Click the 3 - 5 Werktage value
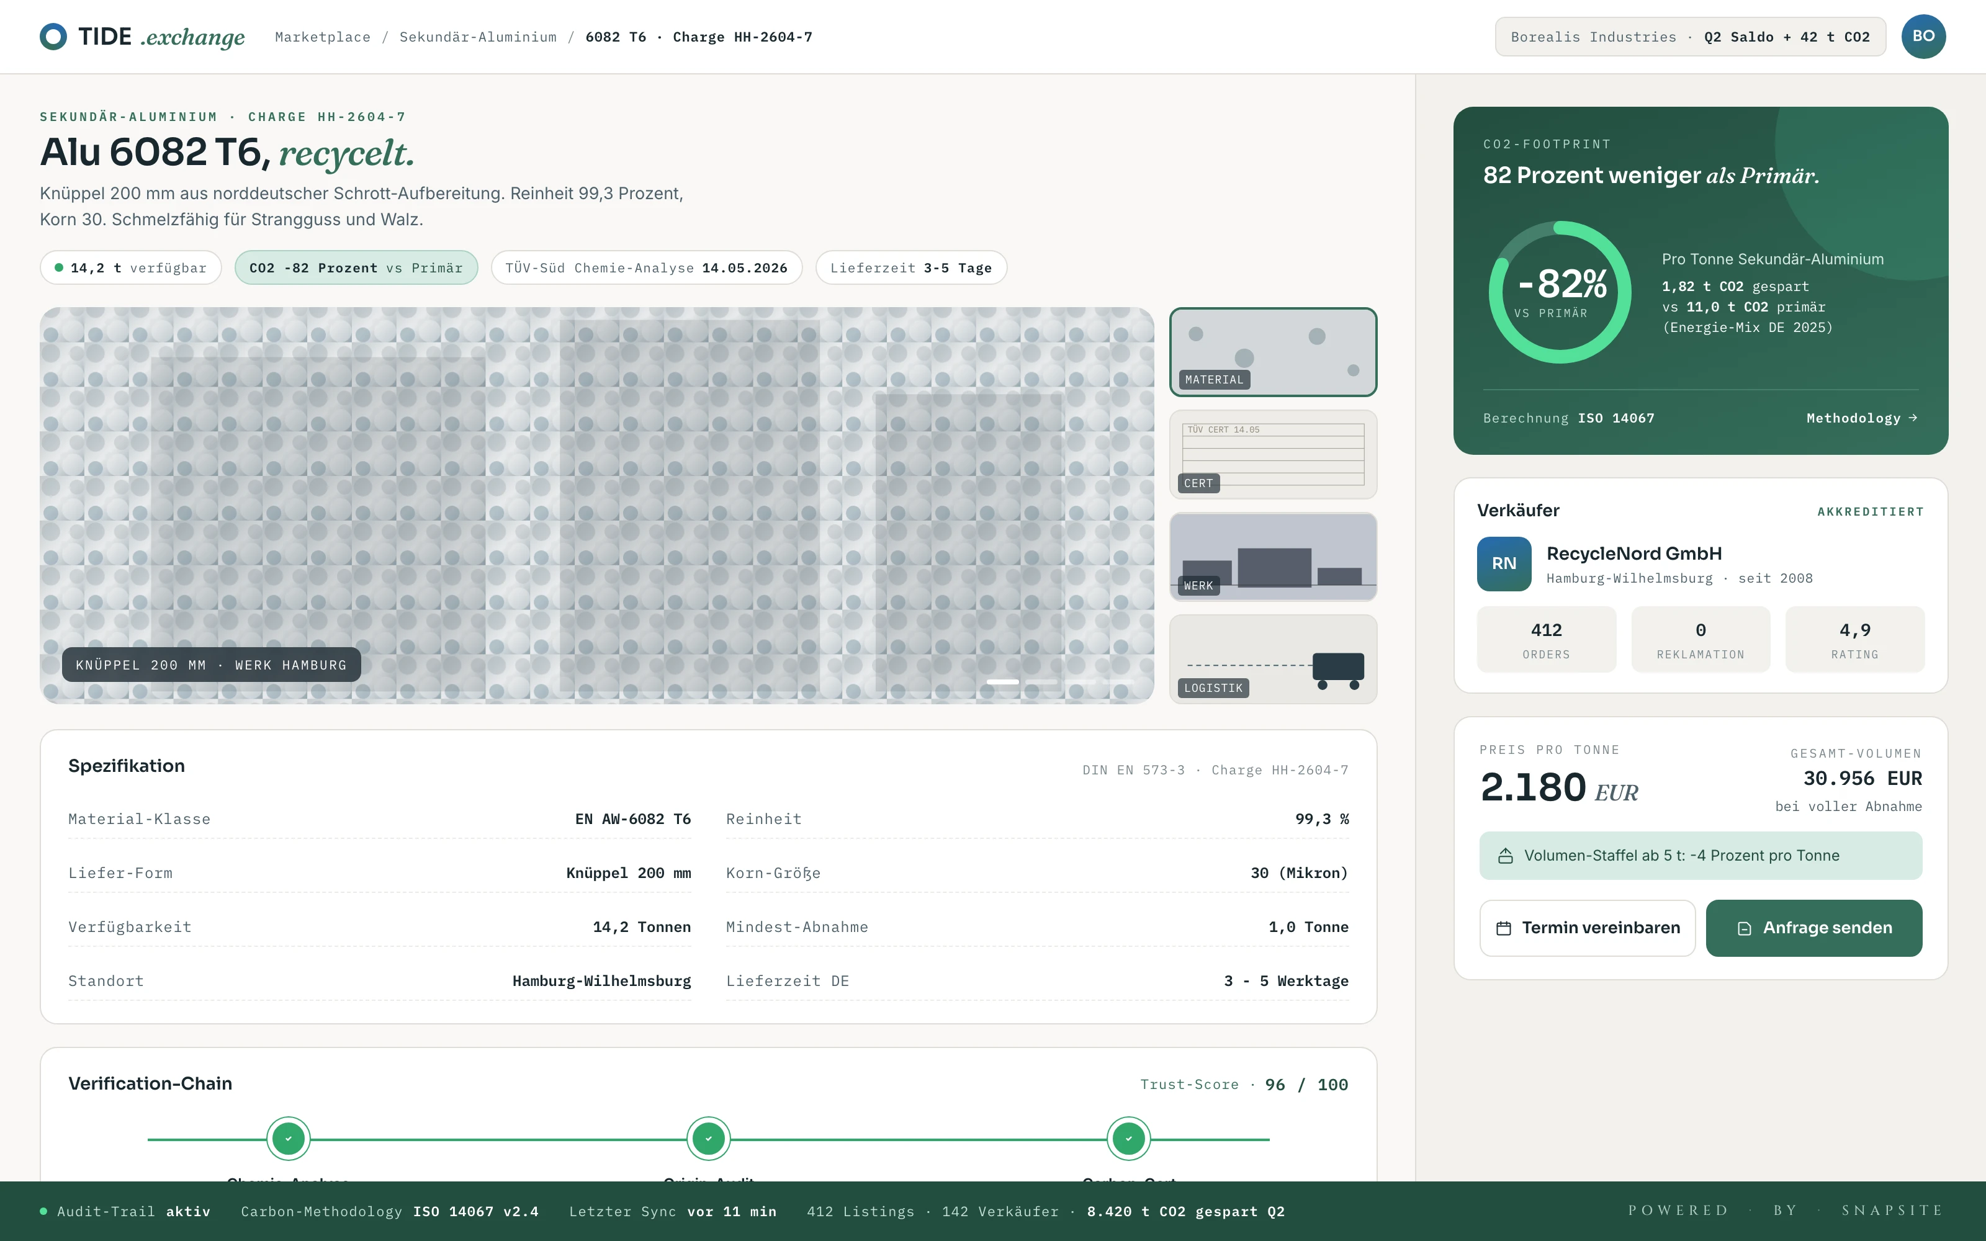The width and height of the screenshot is (1986, 1241). coord(1286,981)
